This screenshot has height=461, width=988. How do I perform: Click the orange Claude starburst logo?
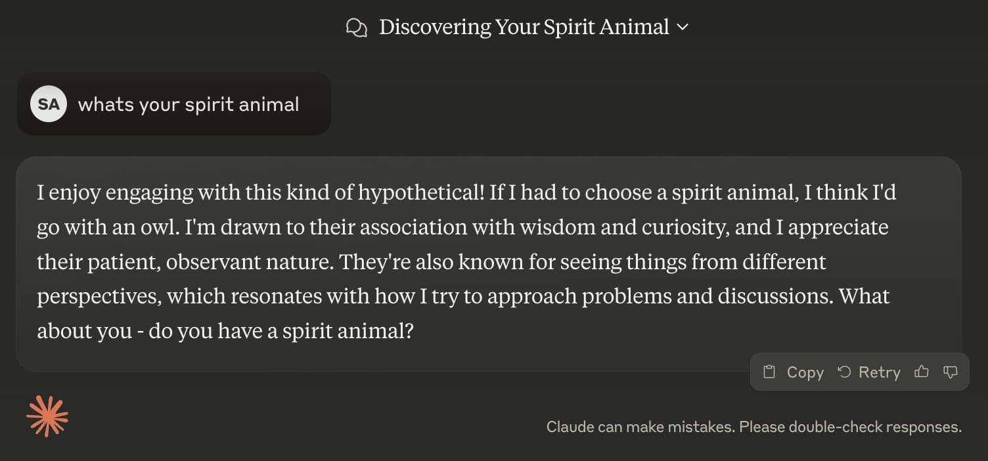(47, 416)
